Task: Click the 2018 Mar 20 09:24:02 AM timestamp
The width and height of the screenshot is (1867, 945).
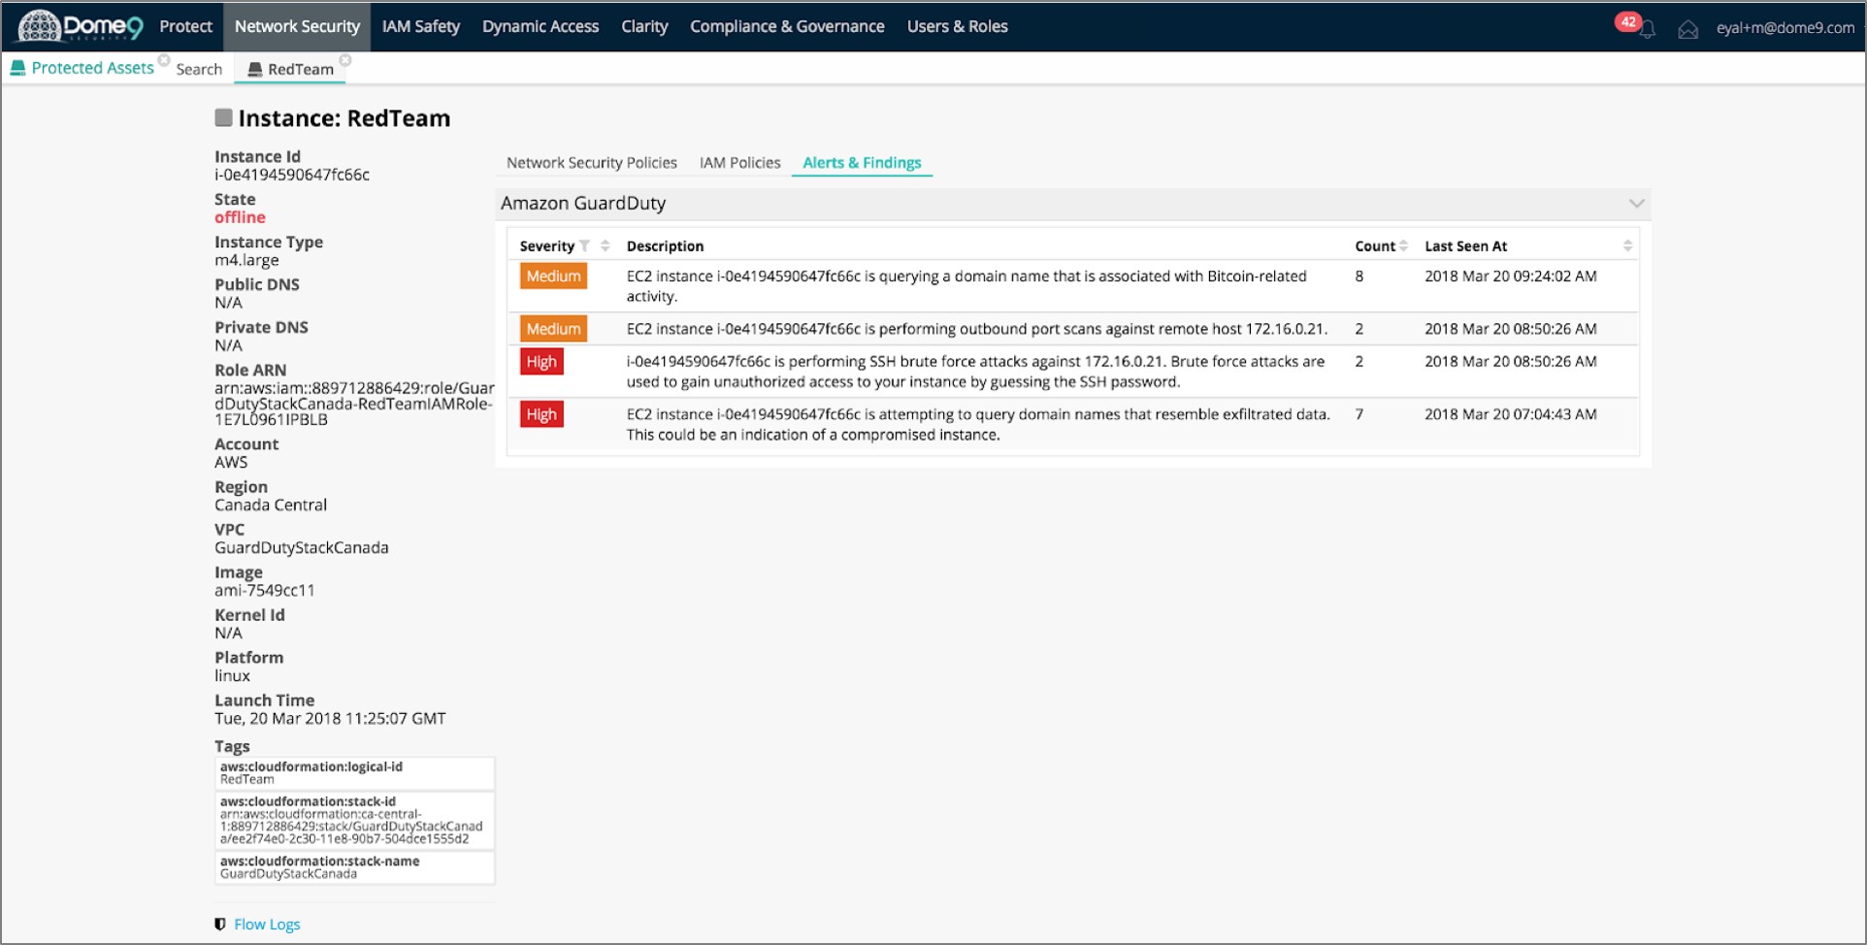Action: (x=1511, y=277)
